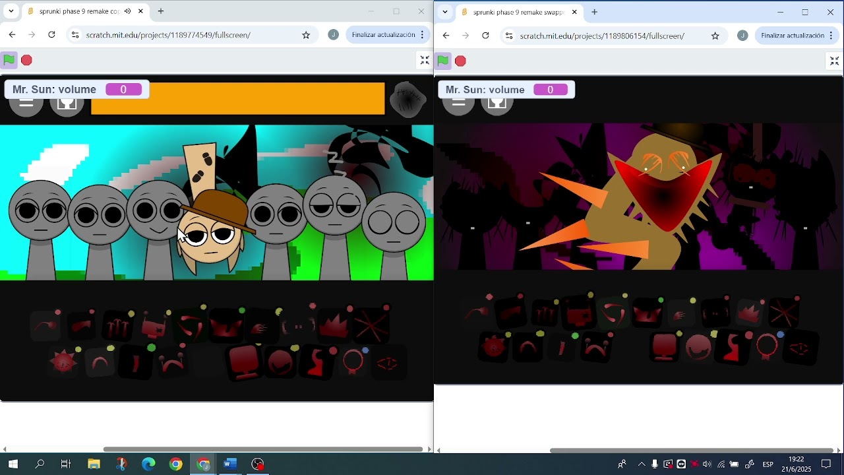Image resolution: width=844 pixels, height=475 pixels.
Task: Select the red eye icon in left game
Action: [388, 364]
